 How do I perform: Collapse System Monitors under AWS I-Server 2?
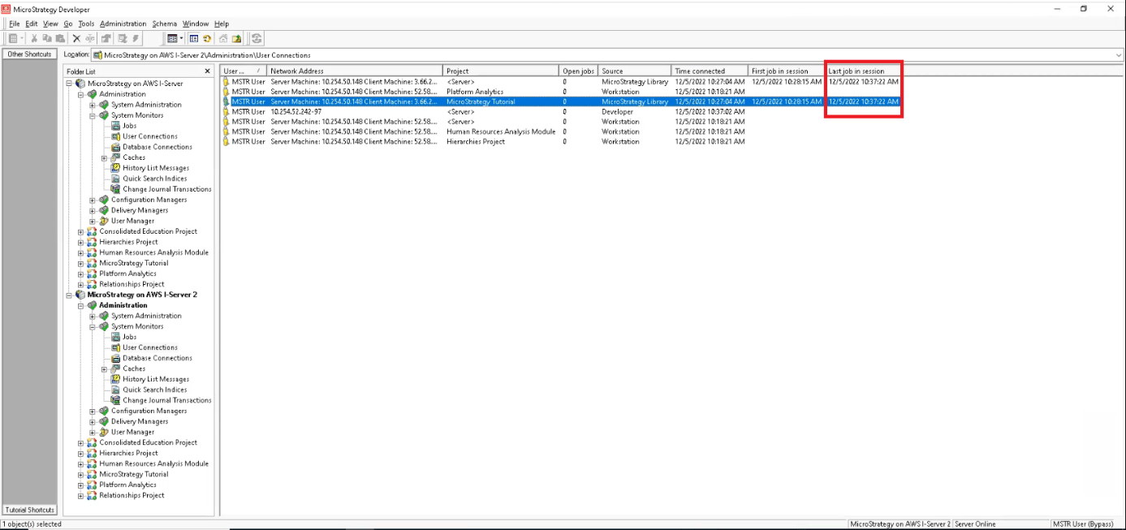click(x=93, y=326)
